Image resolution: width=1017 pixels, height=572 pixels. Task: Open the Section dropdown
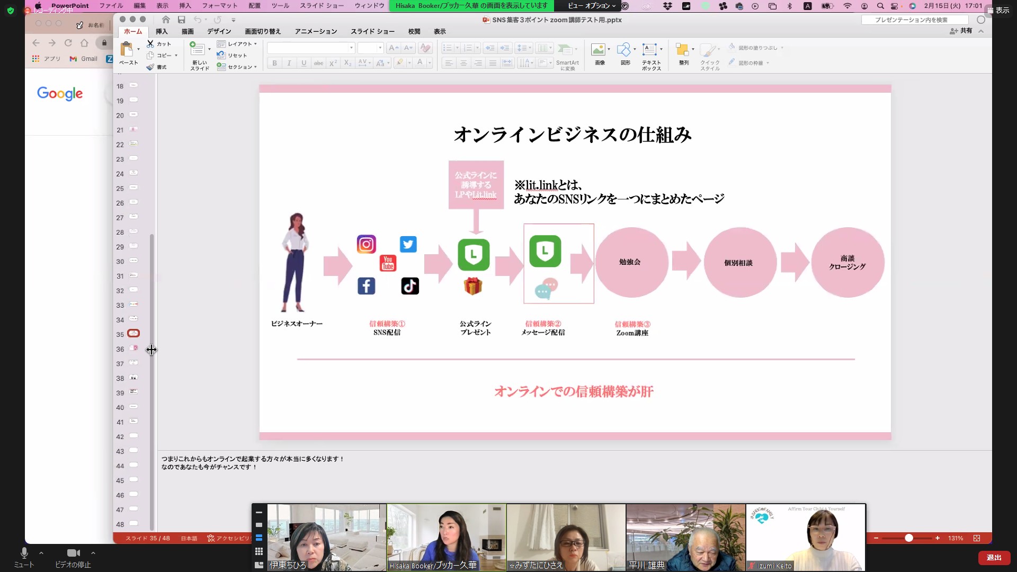point(237,67)
